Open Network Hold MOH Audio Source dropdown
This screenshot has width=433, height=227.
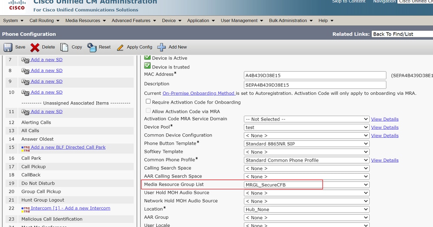tap(306, 201)
